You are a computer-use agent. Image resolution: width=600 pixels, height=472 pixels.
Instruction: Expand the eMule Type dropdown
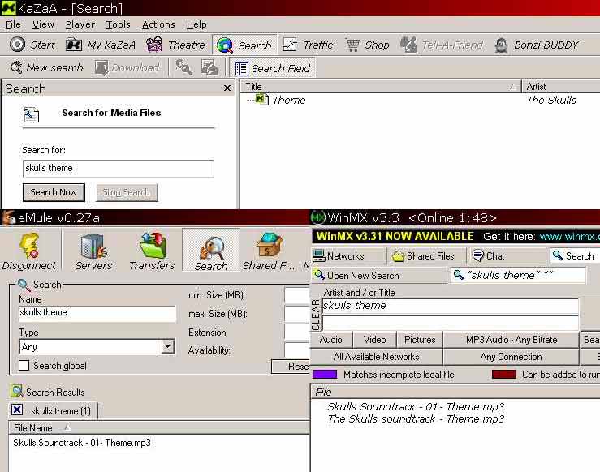point(167,347)
